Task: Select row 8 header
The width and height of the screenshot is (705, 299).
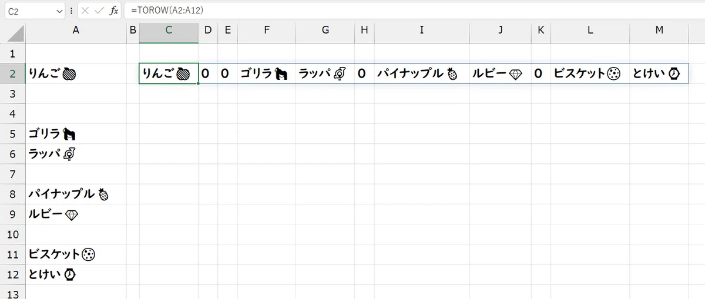Action: [13, 194]
